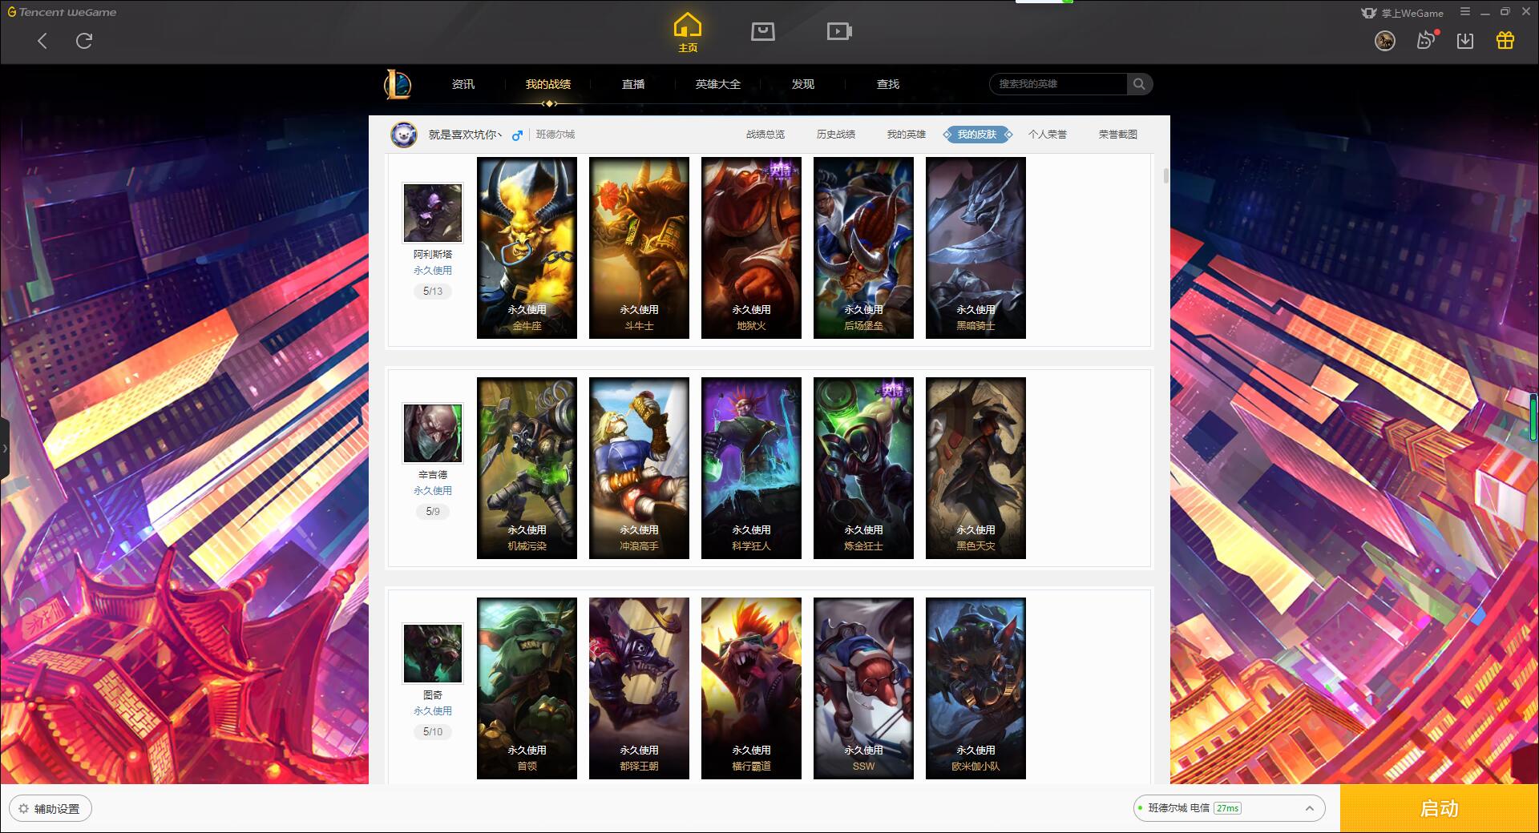
Task: Open the notifications icon with red dot
Action: tap(1426, 40)
